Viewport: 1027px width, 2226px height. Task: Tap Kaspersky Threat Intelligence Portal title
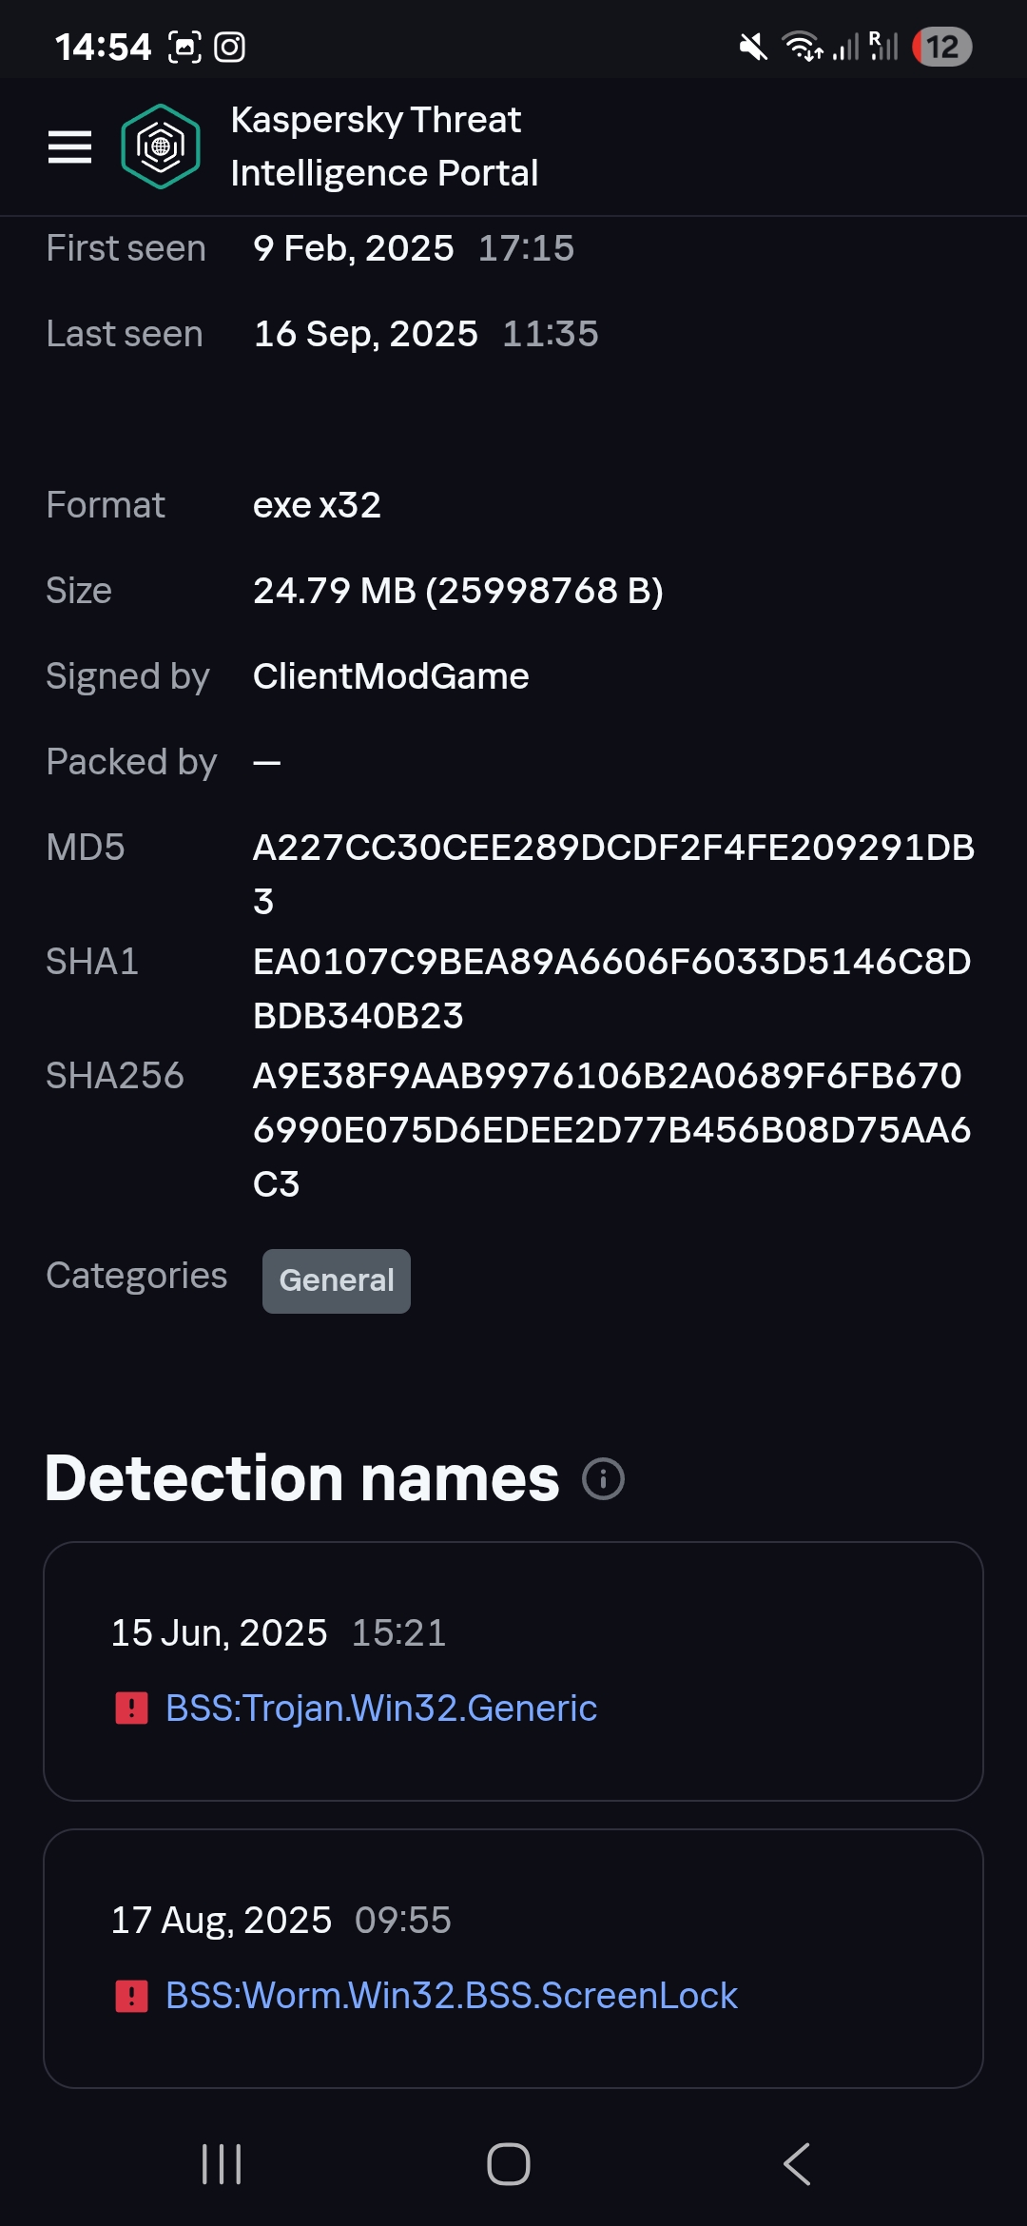[x=384, y=146]
